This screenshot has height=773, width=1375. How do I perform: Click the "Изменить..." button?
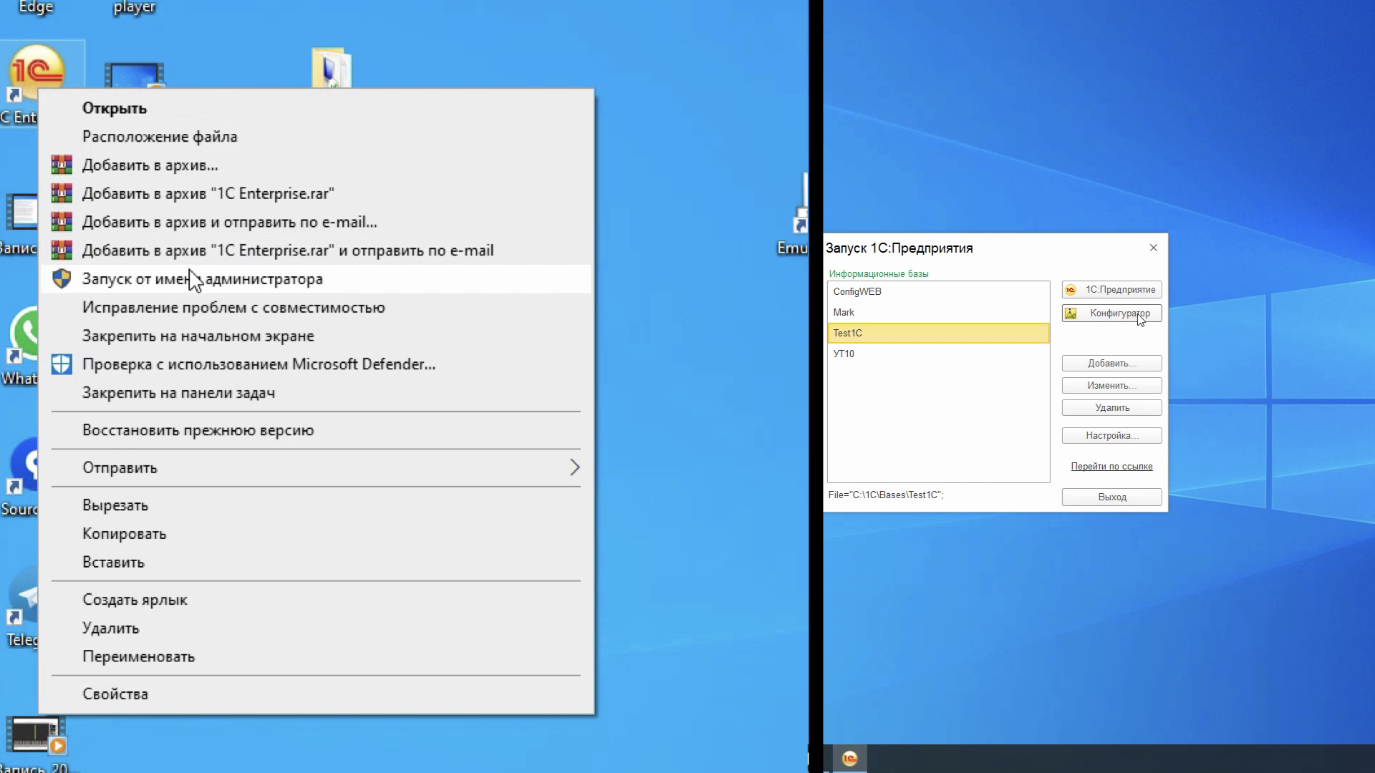1111,386
